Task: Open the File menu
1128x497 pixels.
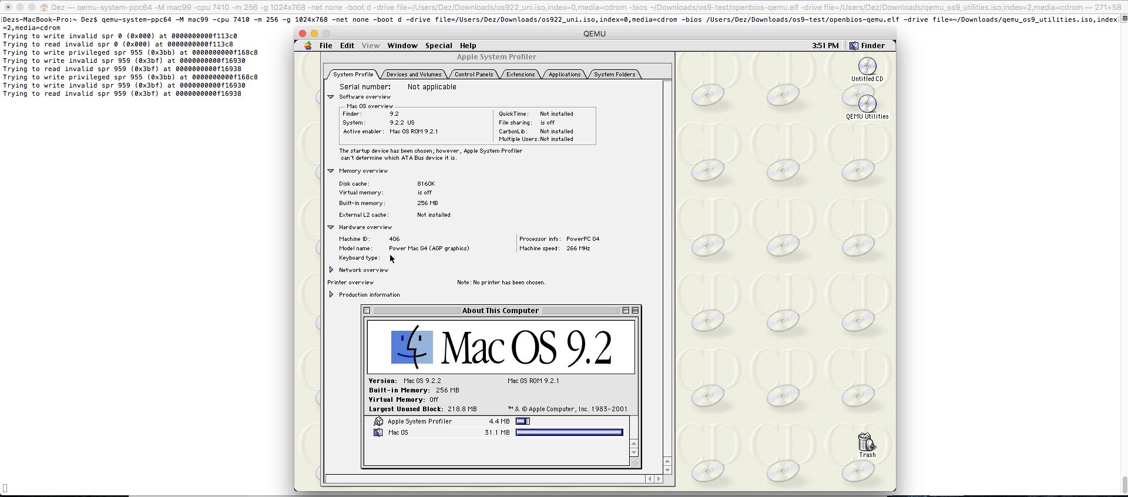Action: (325, 46)
